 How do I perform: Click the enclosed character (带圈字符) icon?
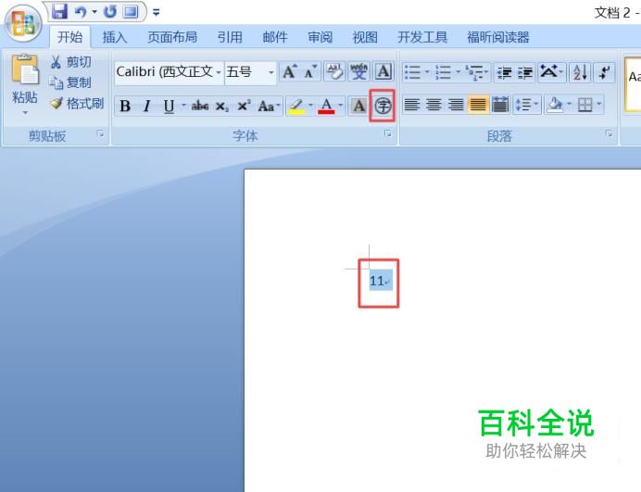383,107
